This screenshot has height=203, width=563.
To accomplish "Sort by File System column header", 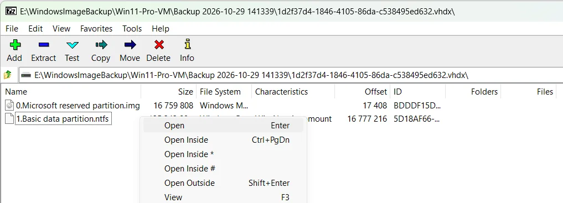I will 224,92.
